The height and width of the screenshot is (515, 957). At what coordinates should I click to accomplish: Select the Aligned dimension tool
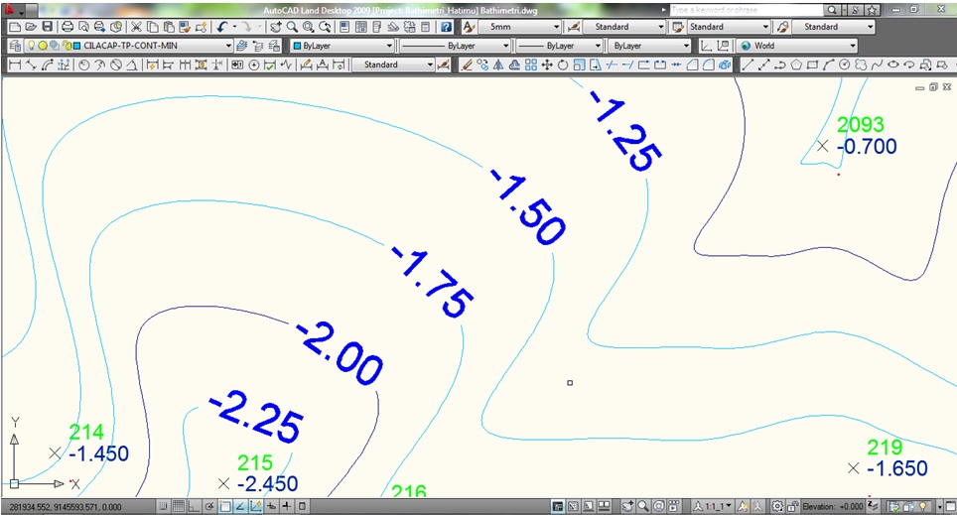coord(31,64)
